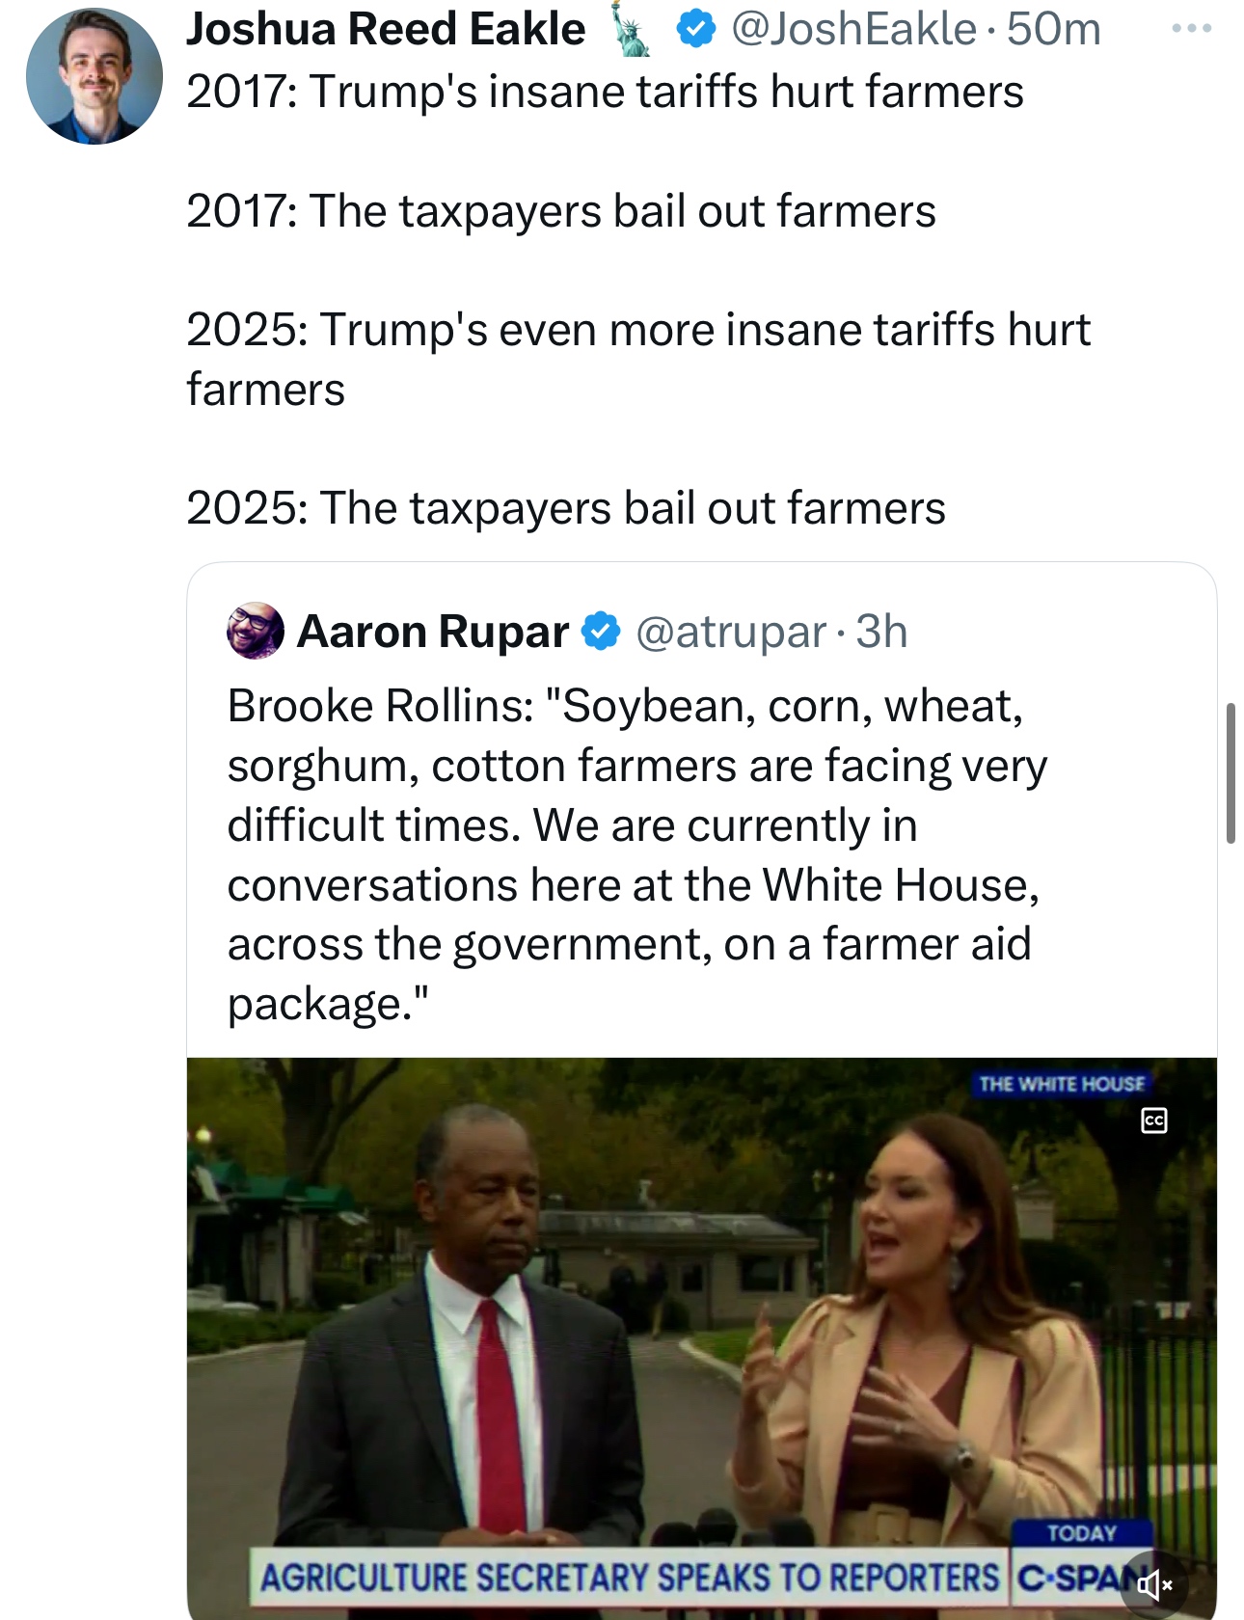This screenshot has height=1620, width=1244.
Task: Open the quoted tweet's 3h timestamp
Action: pos(881,633)
